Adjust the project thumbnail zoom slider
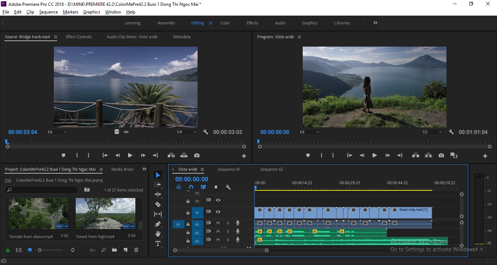497x265 pixels. coord(50,250)
